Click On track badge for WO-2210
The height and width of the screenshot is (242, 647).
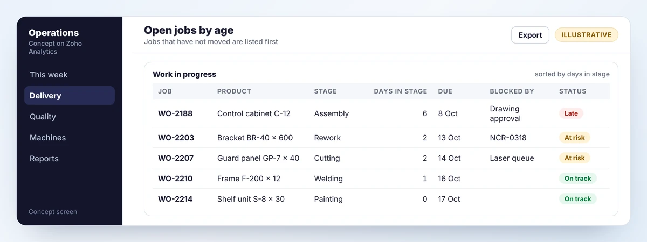pyautogui.click(x=578, y=179)
